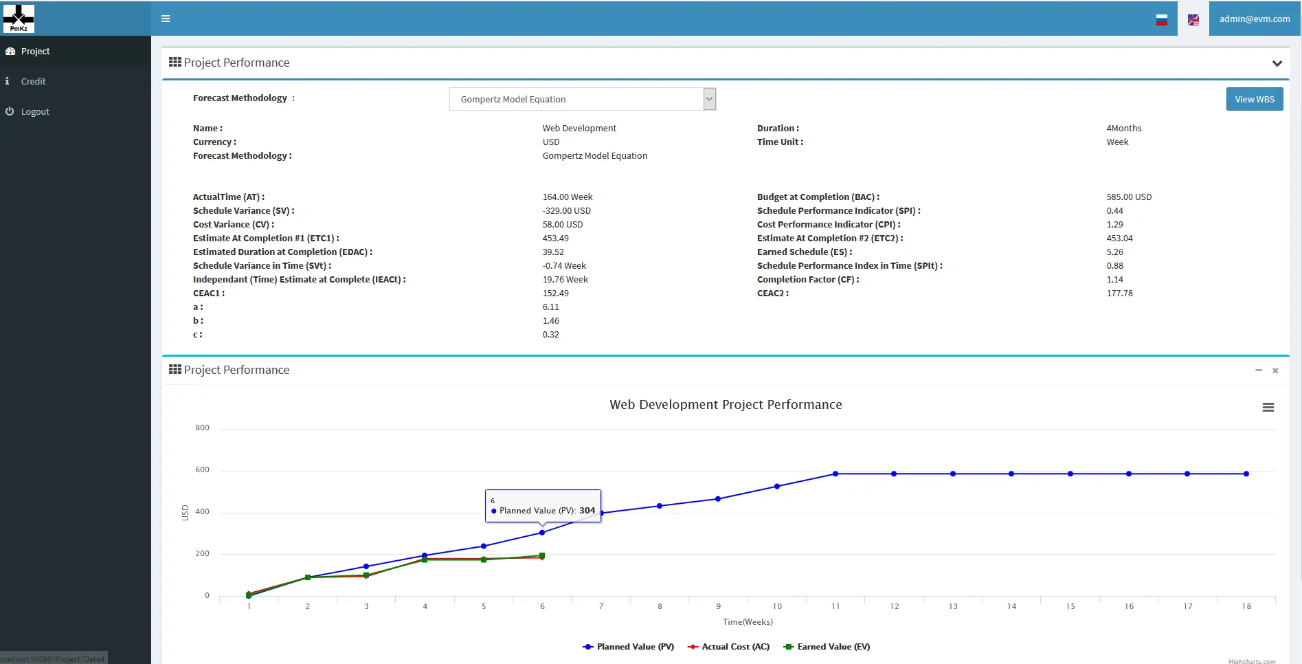Open the Project sidebar item
Screen dimensions: 1302x664
click(76, 52)
